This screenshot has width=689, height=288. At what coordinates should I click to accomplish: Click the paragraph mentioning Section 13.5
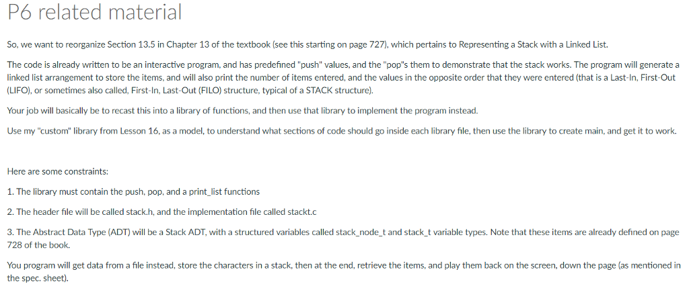click(307, 44)
